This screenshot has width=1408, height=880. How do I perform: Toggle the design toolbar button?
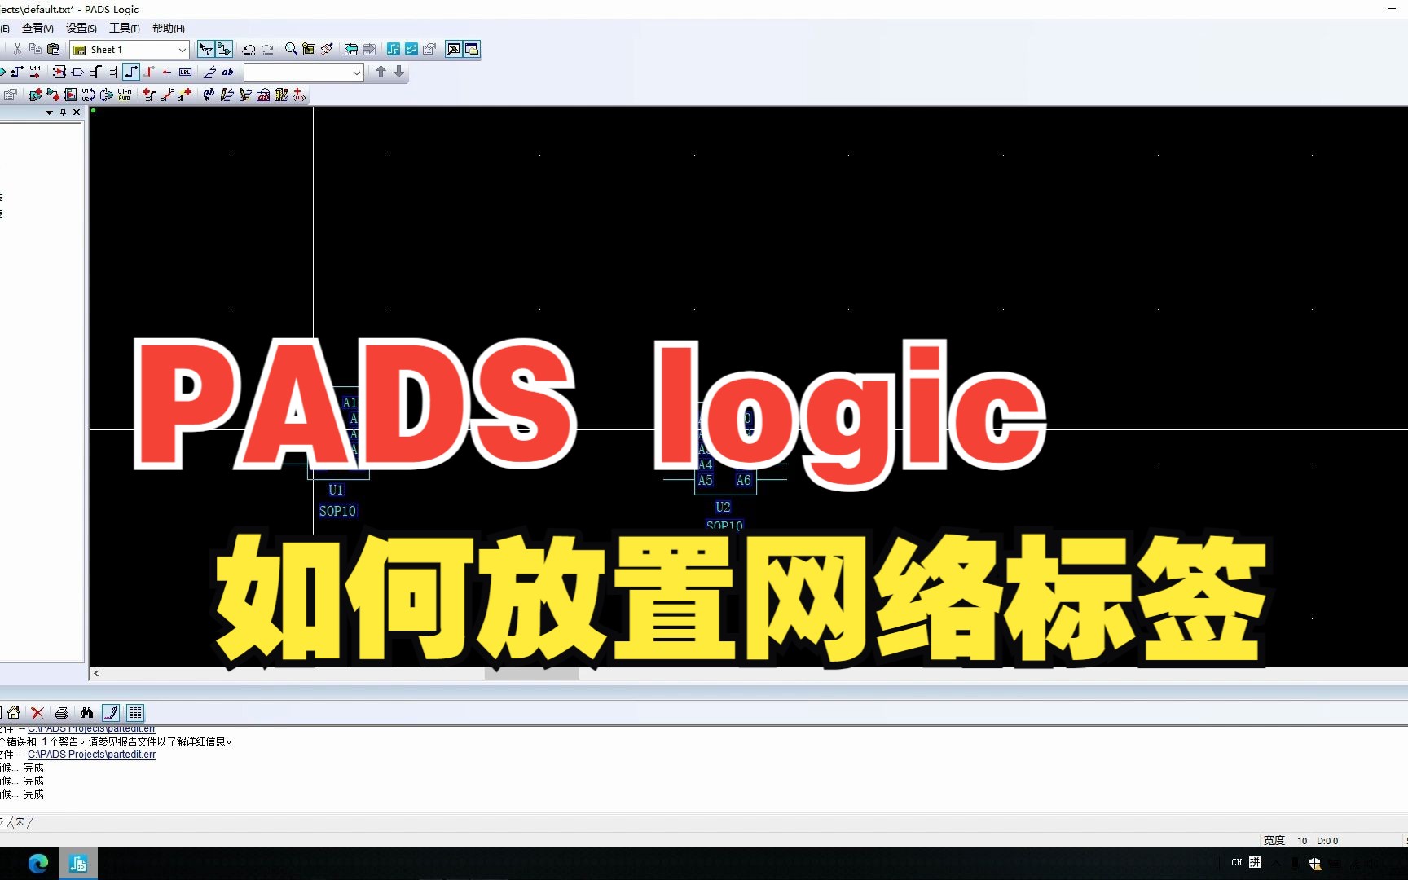click(x=224, y=49)
